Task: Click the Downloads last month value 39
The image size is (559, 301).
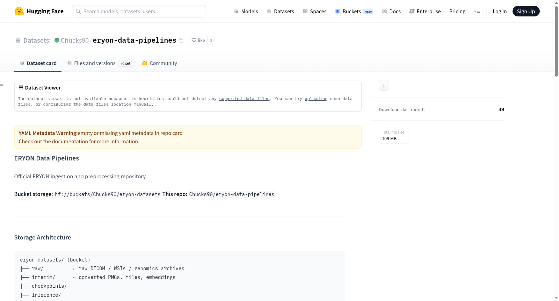Action: point(501,109)
